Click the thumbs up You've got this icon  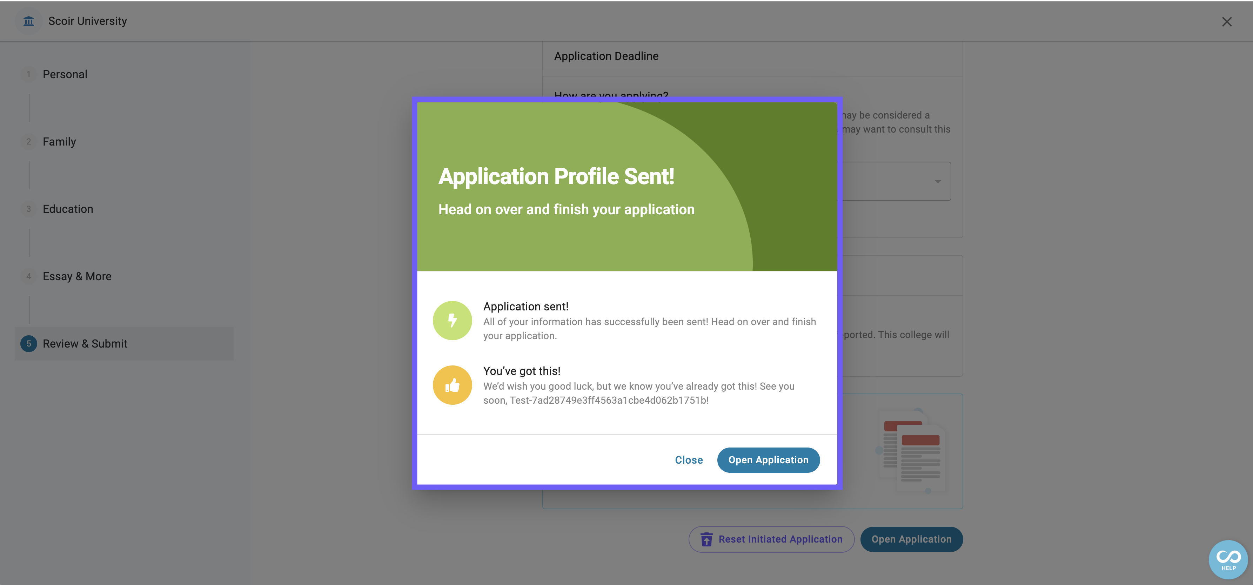click(453, 385)
